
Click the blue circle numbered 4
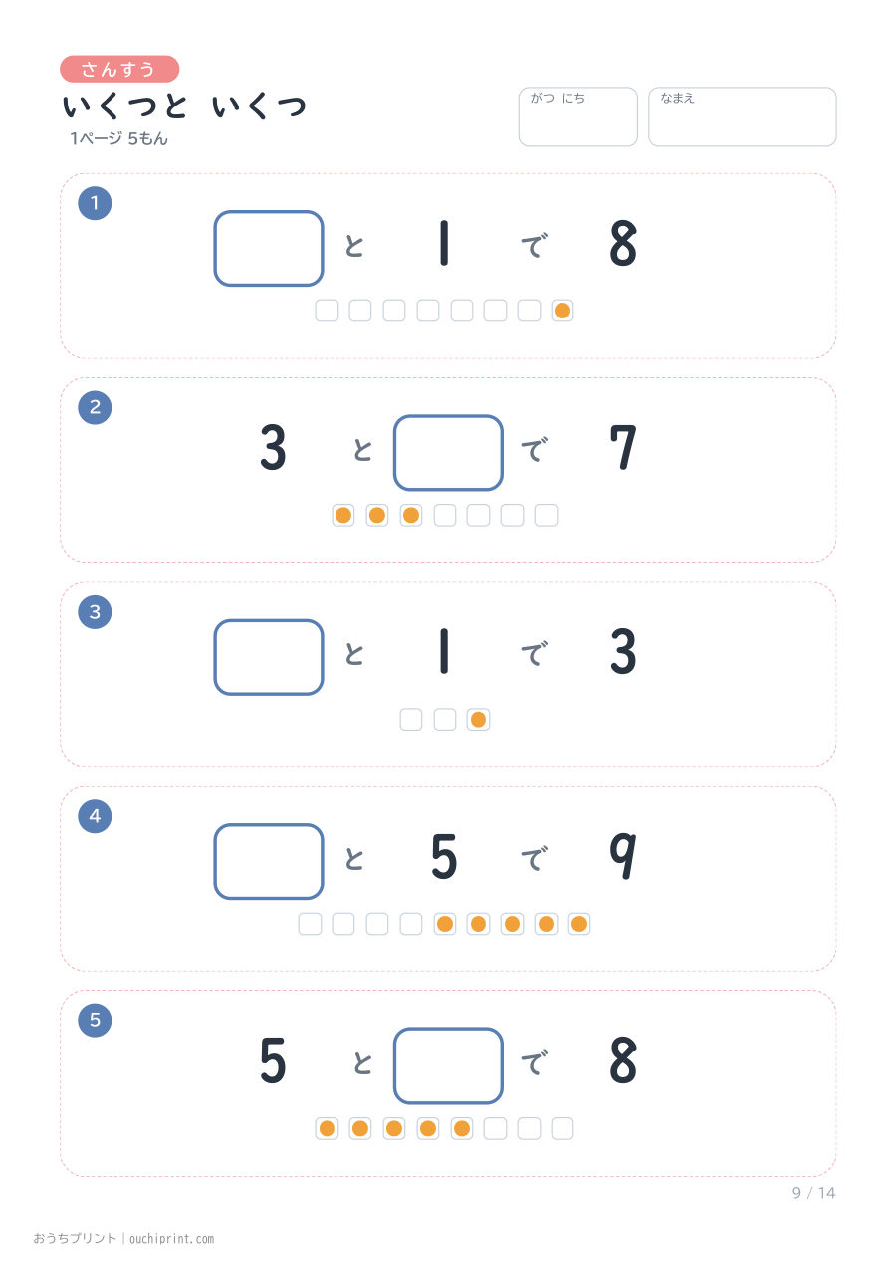click(95, 816)
